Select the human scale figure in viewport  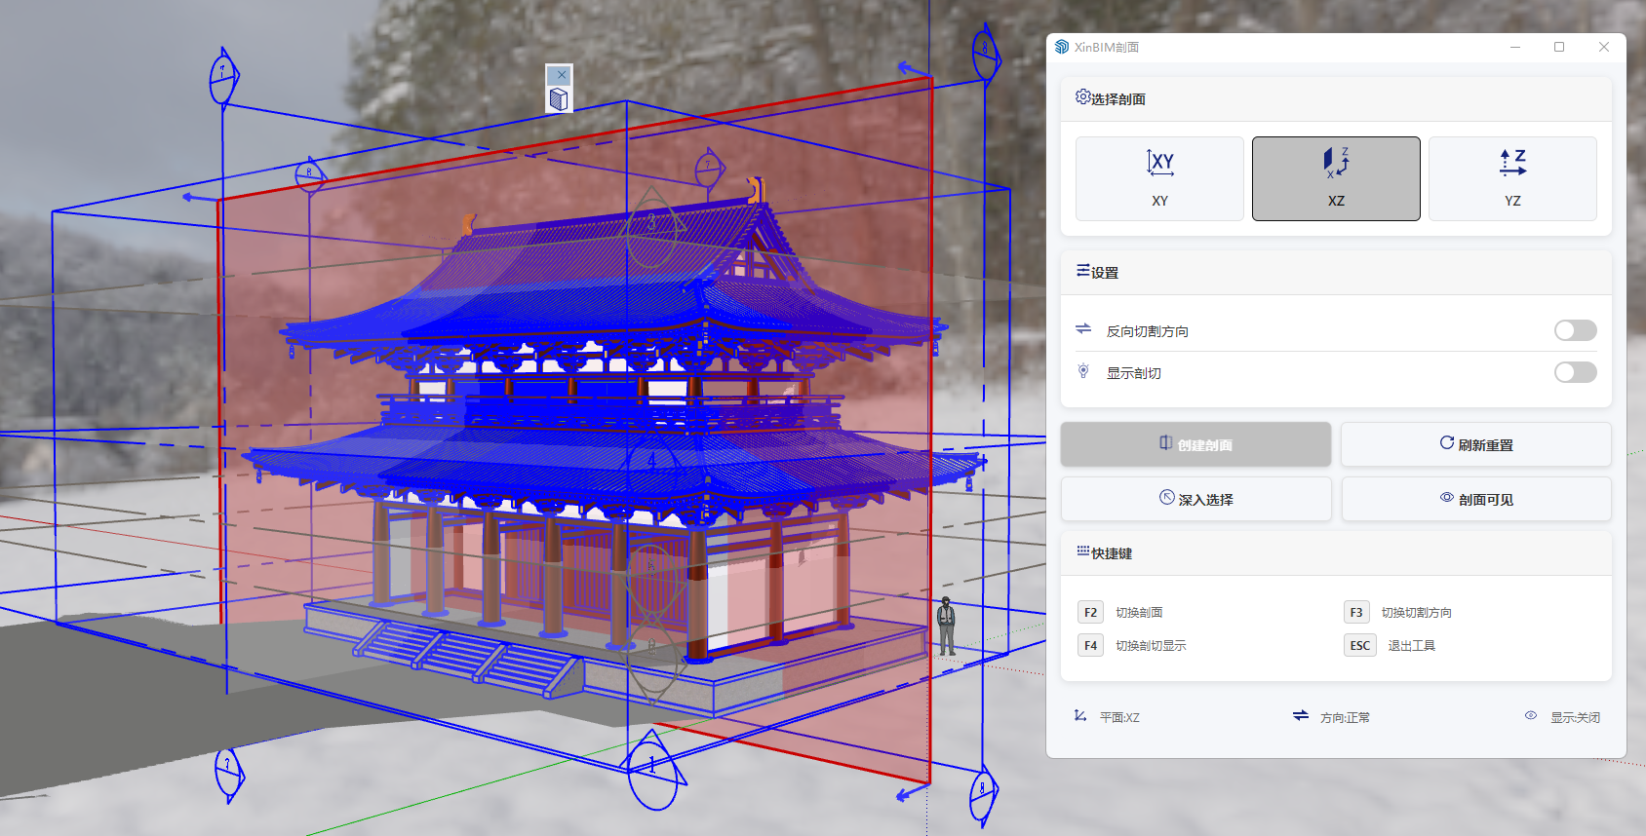[x=946, y=627]
